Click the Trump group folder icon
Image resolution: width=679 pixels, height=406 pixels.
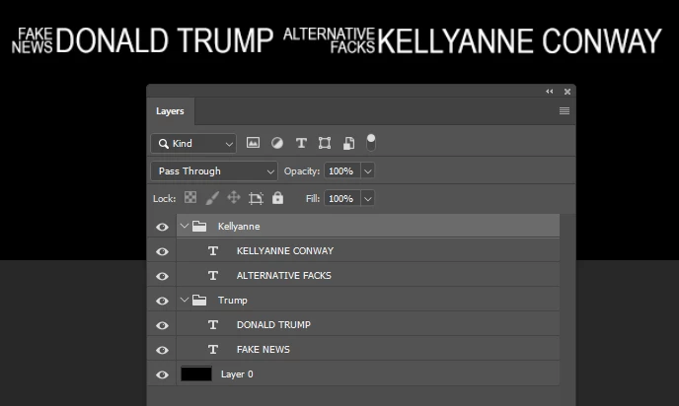tap(199, 300)
